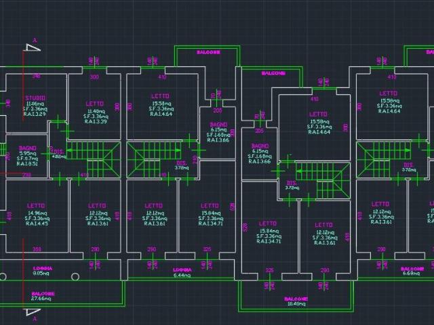Click the LETTO 14.96mq room label
Viewport: 434px width, 325px height.
point(36,215)
